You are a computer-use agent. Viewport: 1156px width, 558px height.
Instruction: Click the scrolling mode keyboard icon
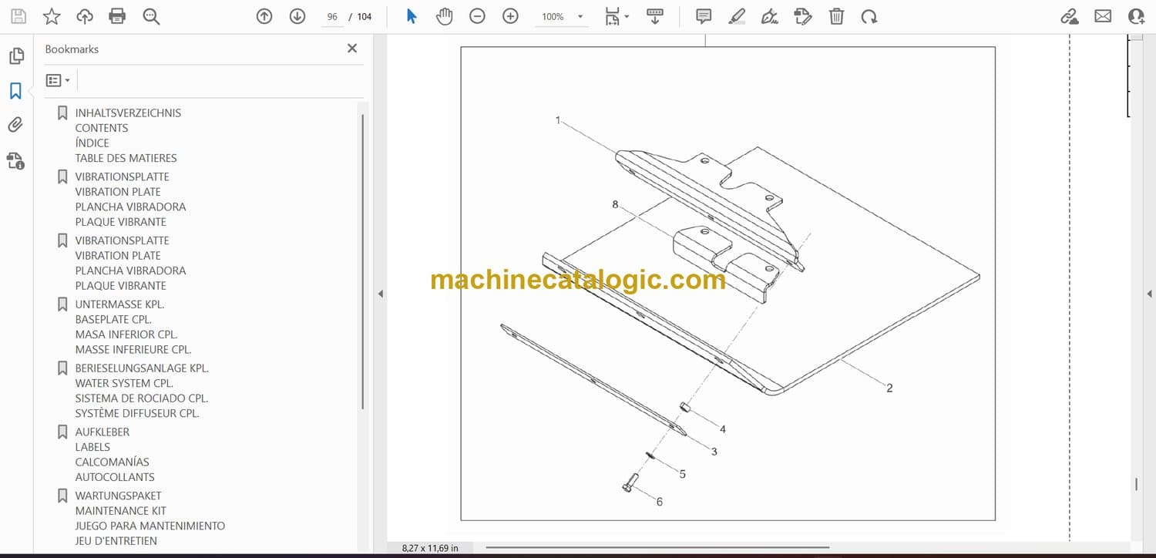coord(655,16)
